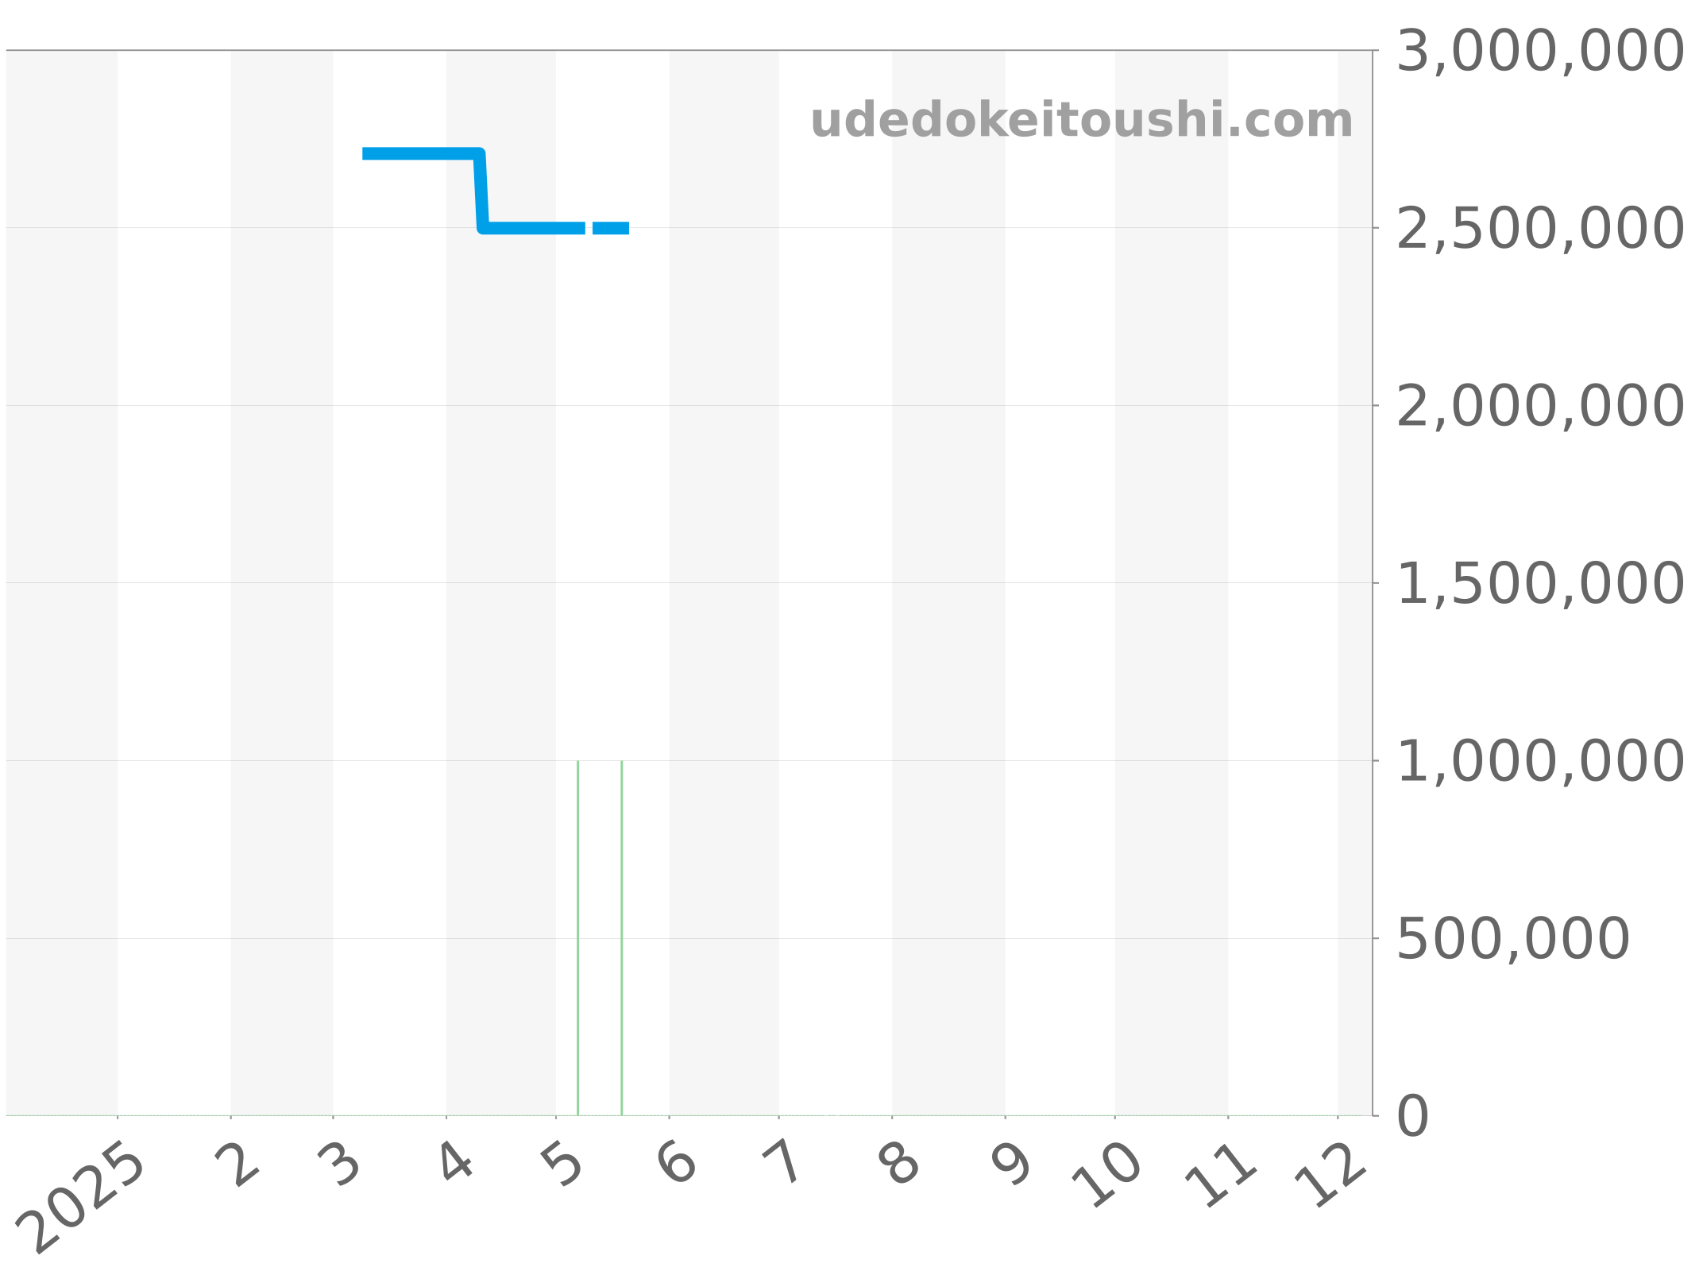Click the udedokeitoushi.com watermark text
The height and width of the screenshot is (1271, 1703).
(x=1081, y=121)
